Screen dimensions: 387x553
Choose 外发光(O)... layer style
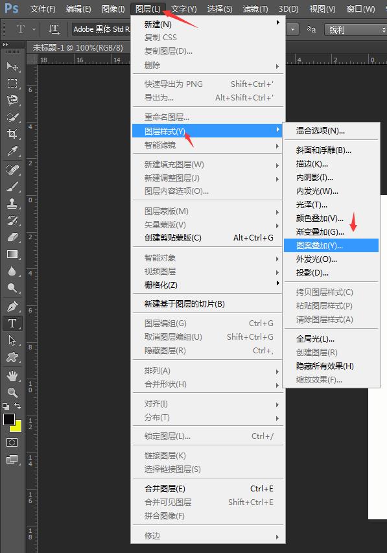coord(331,259)
